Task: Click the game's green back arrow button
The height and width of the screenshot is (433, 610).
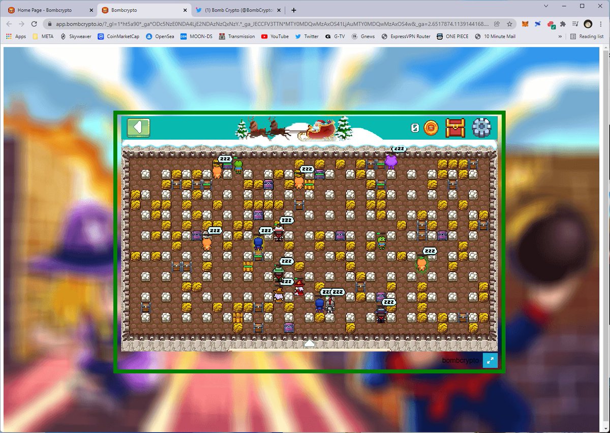Action: [x=138, y=128]
